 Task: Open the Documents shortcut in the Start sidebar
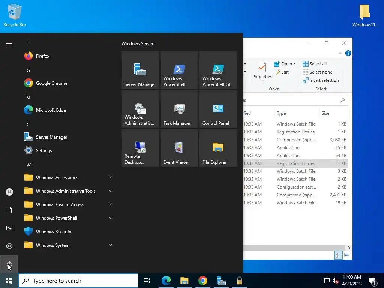(x=9, y=210)
